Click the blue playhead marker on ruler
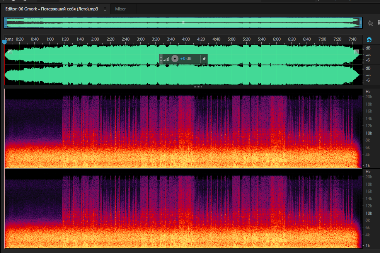This screenshot has width=380, height=253. tap(4, 42)
